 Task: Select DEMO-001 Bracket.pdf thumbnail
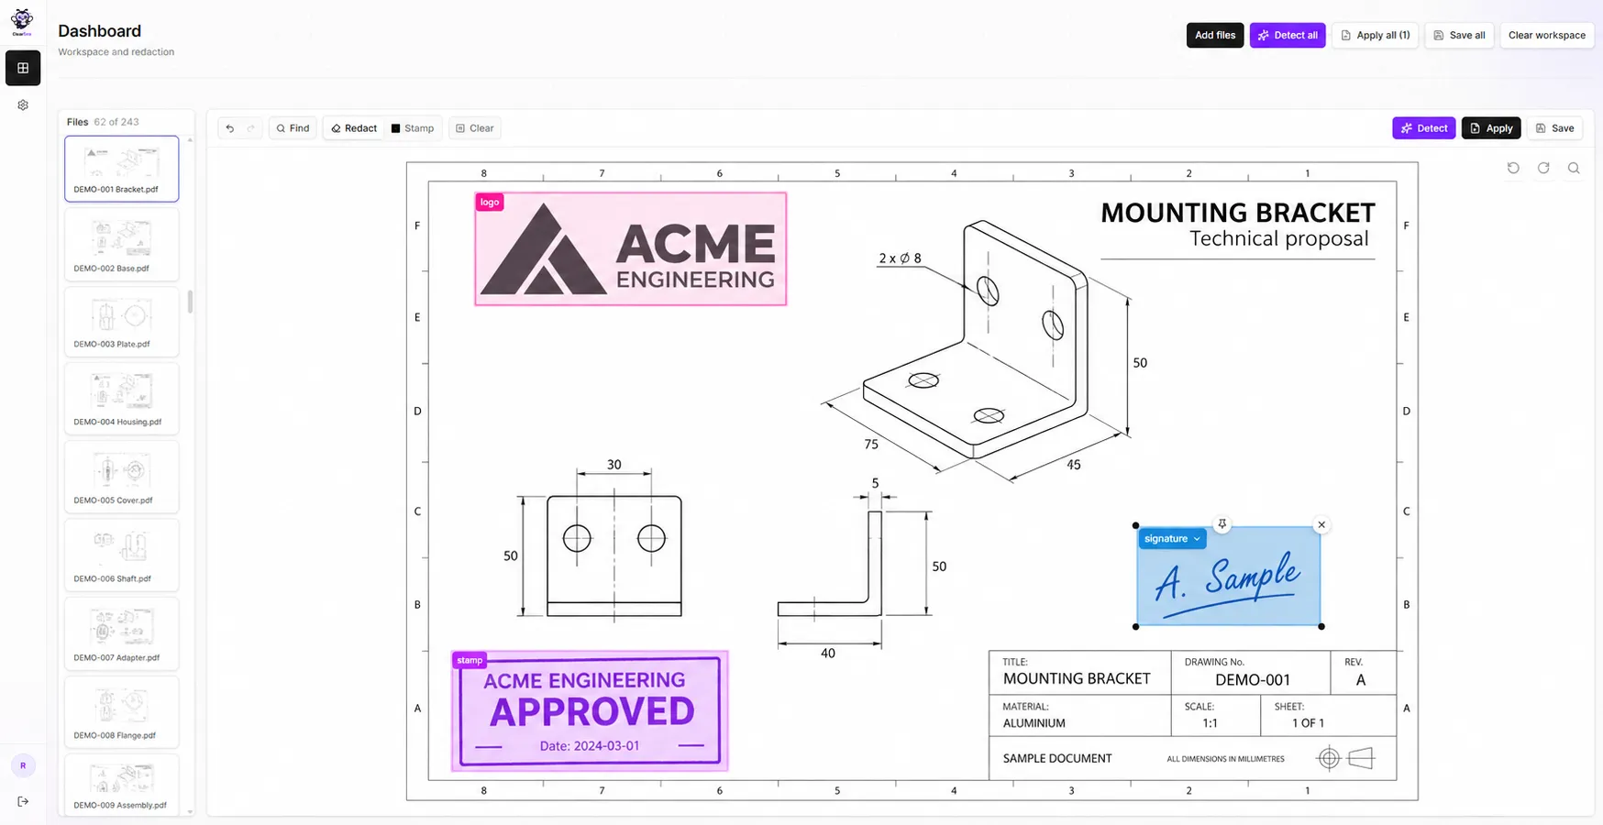(122, 169)
